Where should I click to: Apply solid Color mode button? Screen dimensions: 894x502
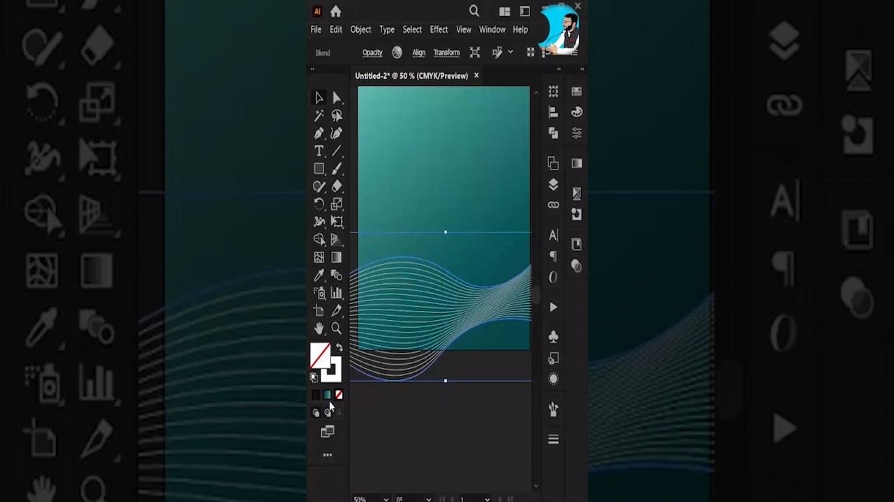(316, 395)
